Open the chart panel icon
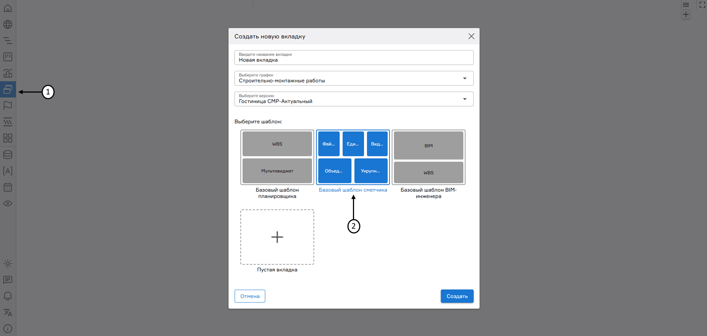The image size is (707, 336). tap(8, 73)
